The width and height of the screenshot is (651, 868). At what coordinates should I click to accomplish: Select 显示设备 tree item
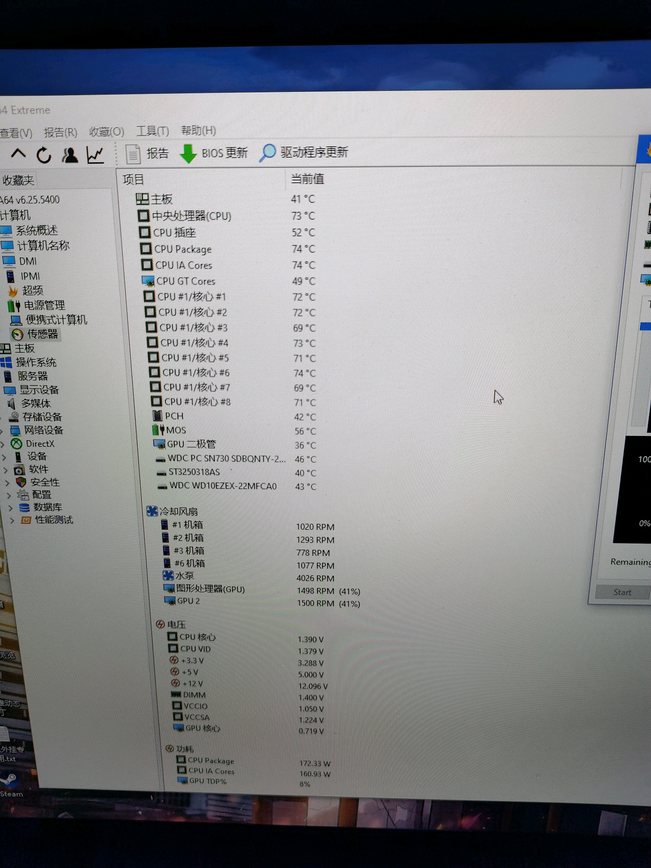32,390
